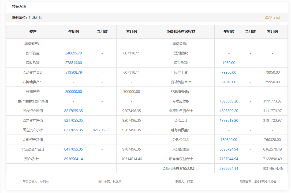
Task: Click 应付工资 opening balance link
Action: pyautogui.click(x=229, y=72)
